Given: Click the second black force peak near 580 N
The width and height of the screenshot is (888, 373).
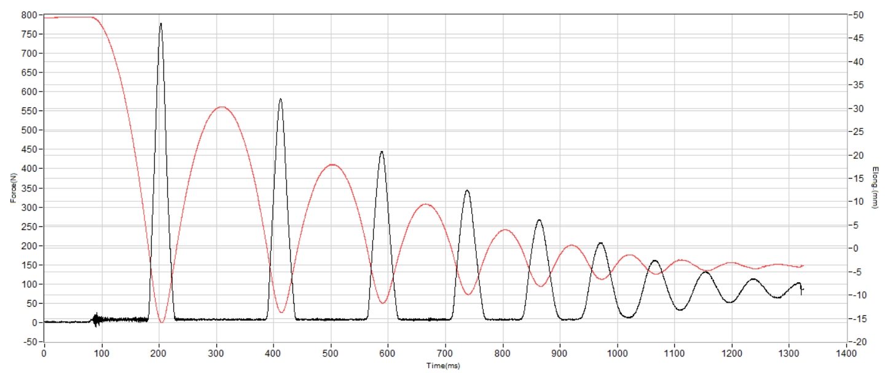Looking at the screenshot, I should click(x=280, y=99).
